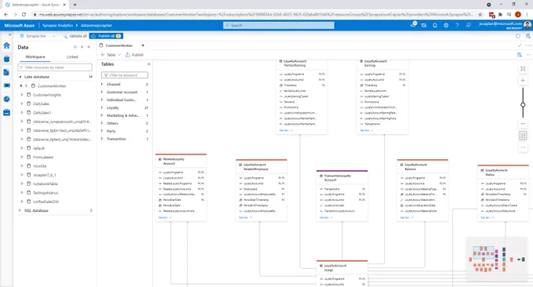Image resolution: width=533 pixels, height=287 pixels.
Task: Open the cloud status icon with badge
Action: click(413, 24)
